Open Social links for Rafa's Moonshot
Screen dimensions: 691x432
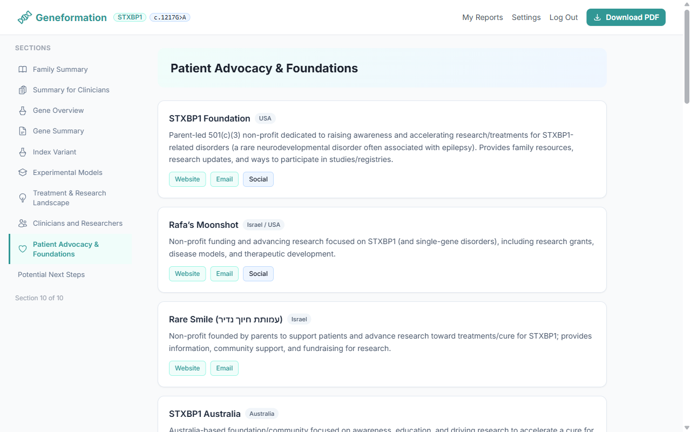tap(258, 273)
